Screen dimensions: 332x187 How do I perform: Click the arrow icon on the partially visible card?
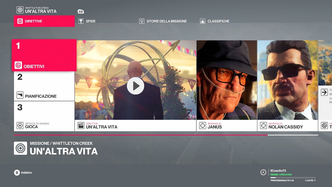tap(324, 92)
